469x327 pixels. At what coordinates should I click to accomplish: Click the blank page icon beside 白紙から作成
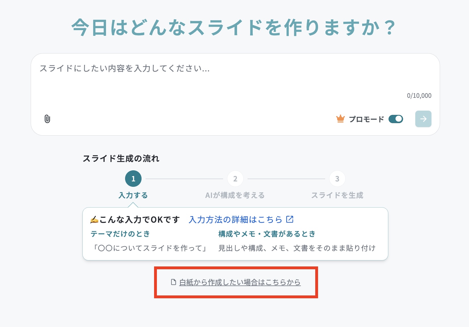click(x=173, y=282)
